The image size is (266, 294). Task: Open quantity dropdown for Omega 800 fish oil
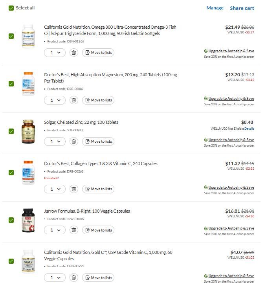pyautogui.click(x=55, y=53)
